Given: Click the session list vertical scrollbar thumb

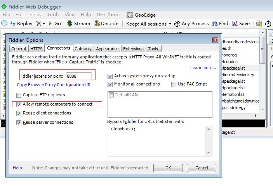Looking at the screenshot, I should click(263, 50).
